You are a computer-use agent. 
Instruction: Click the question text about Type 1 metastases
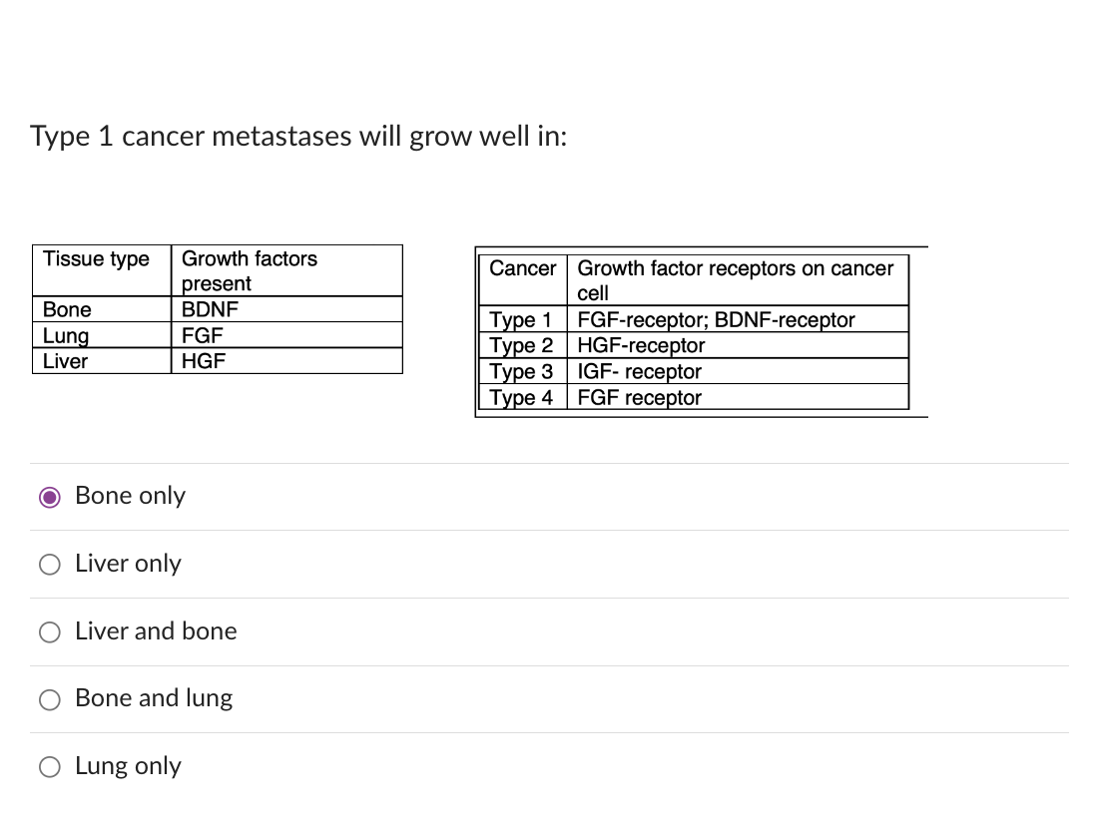(x=297, y=137)
